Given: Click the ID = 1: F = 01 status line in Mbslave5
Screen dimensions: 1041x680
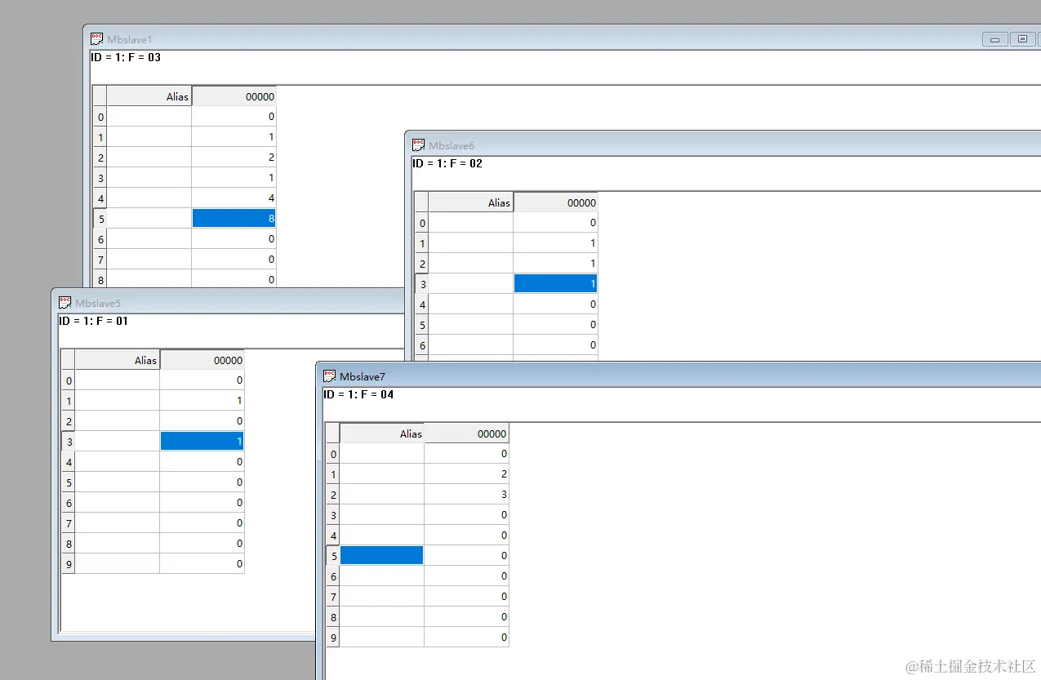Looking at the screenshot, I should point(94,321).
